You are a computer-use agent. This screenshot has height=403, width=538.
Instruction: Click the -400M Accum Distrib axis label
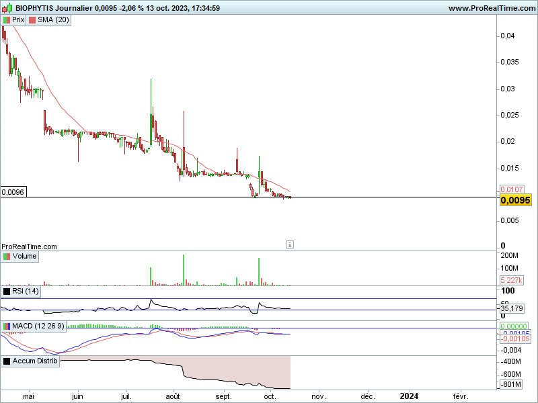click(x=510, y=361)
